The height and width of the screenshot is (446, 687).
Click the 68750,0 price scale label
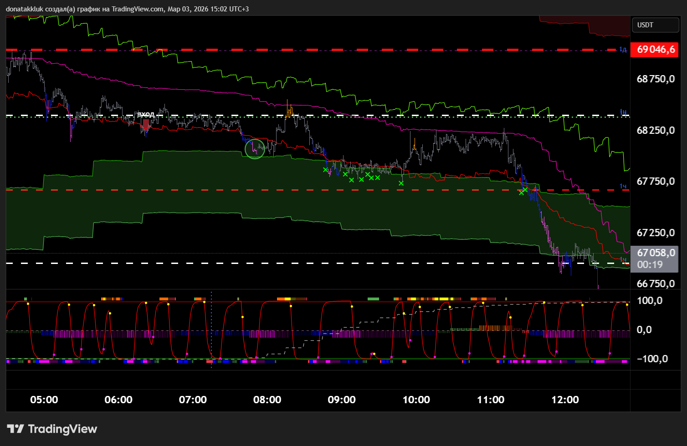655,79
